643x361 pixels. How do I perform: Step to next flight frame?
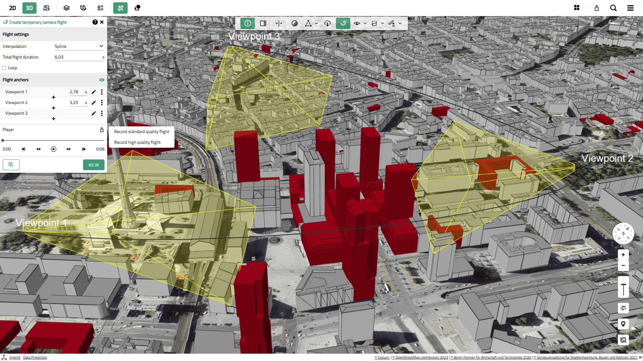tap(84, 149)
